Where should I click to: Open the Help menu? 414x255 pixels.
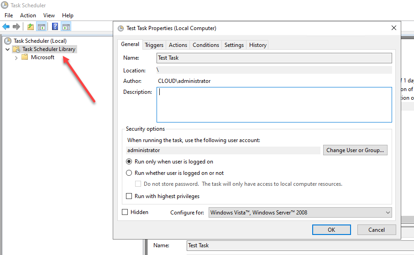click(x=68, y=15)
